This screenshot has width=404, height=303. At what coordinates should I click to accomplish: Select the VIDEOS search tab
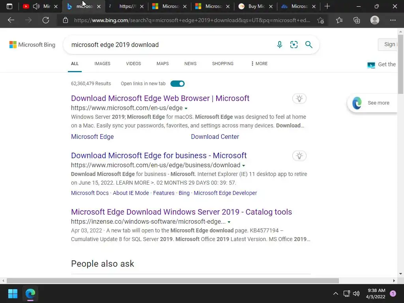[133, 64]
